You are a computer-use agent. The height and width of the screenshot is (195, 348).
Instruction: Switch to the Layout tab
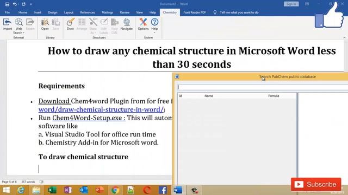[69, 12]
